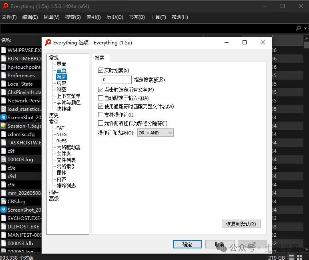Viewport: 309px width, 260px height.
Task: Select 历史 in options tree
Action: tap(54, 115)
